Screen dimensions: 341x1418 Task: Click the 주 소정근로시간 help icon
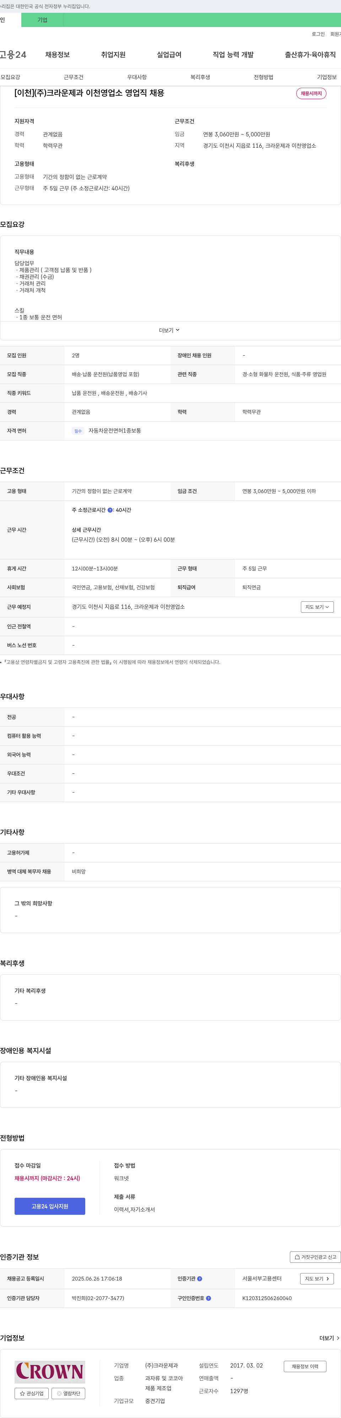click(110, 510)
